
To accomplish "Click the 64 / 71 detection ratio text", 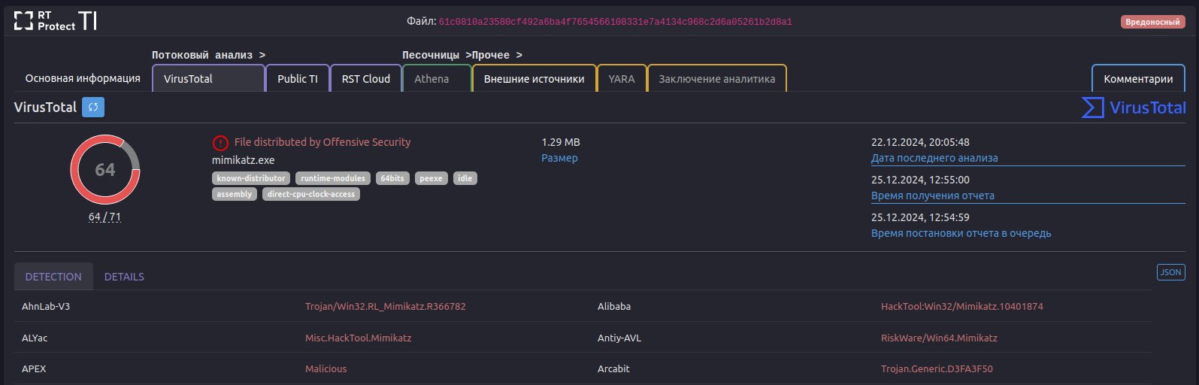I will click(104, 217).
